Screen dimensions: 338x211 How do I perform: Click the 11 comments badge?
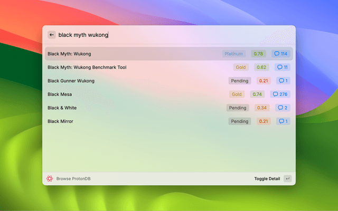[x=283, y=68]
